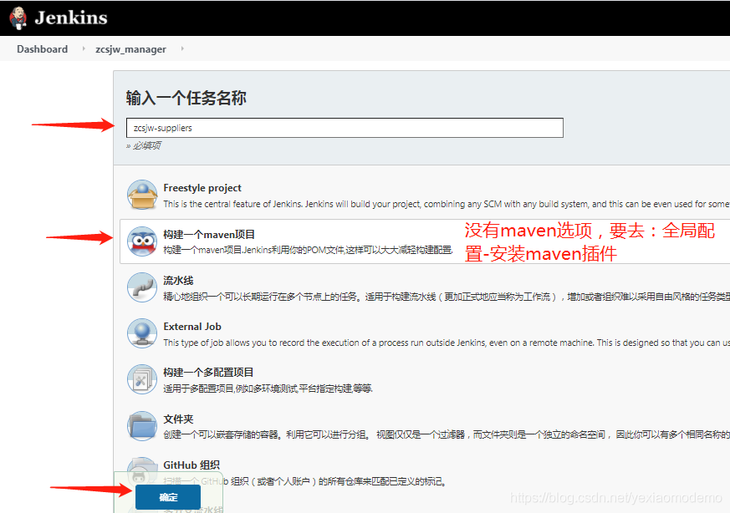Viewport: 730px width, 513px height.
Task: Choose 构建一个maven项目 option title
Action: click(209, 235)
